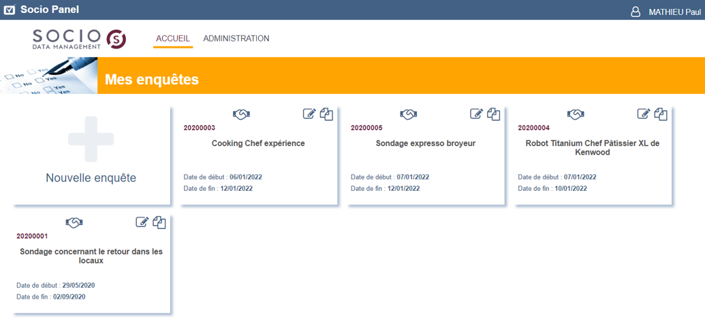Image resolution: width=705 pixels, height=330 pixels.
Task: Open the ADMINISTRATION tab
Action: pos(236,39)
